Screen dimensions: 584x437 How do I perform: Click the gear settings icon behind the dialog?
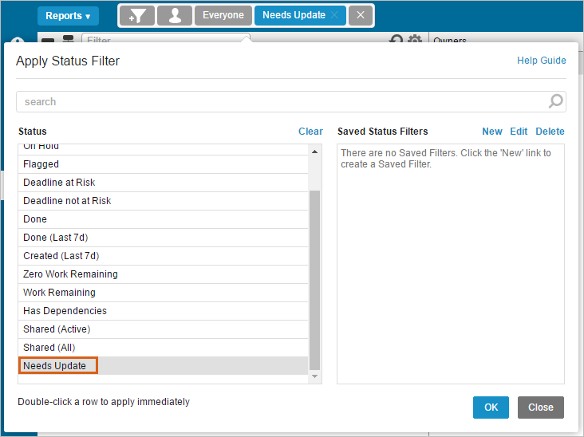415,40
